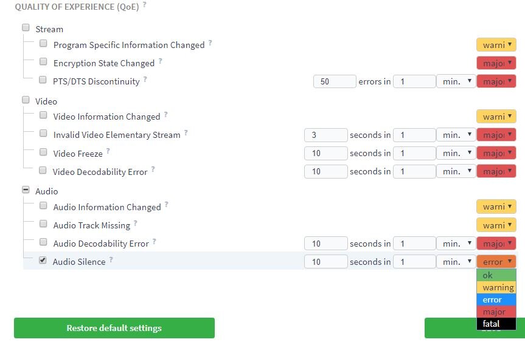Check the Stream group checkbox

26,27
